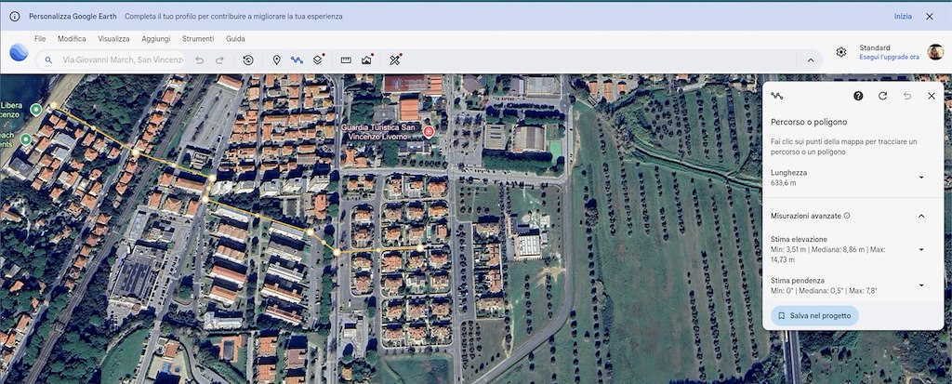The width and height of the screenshot is (952, 384).
Task: Open the Visualizza menu
Action: pos(113,39)
